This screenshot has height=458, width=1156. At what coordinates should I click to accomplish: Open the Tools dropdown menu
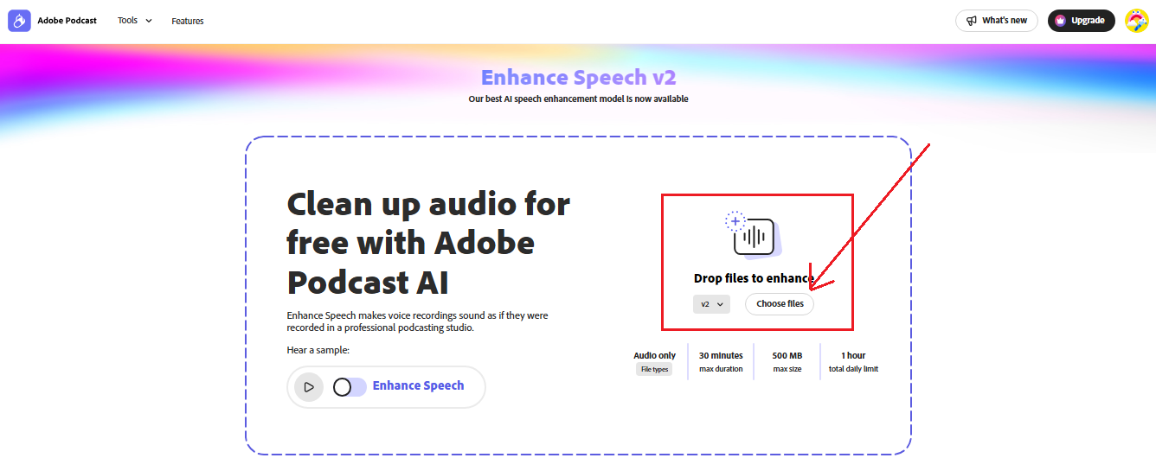pyautogui.click(x=134, y=21)
